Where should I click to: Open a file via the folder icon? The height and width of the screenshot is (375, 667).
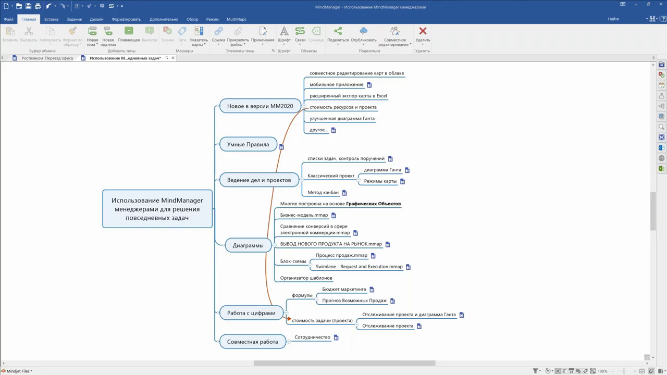19,6
